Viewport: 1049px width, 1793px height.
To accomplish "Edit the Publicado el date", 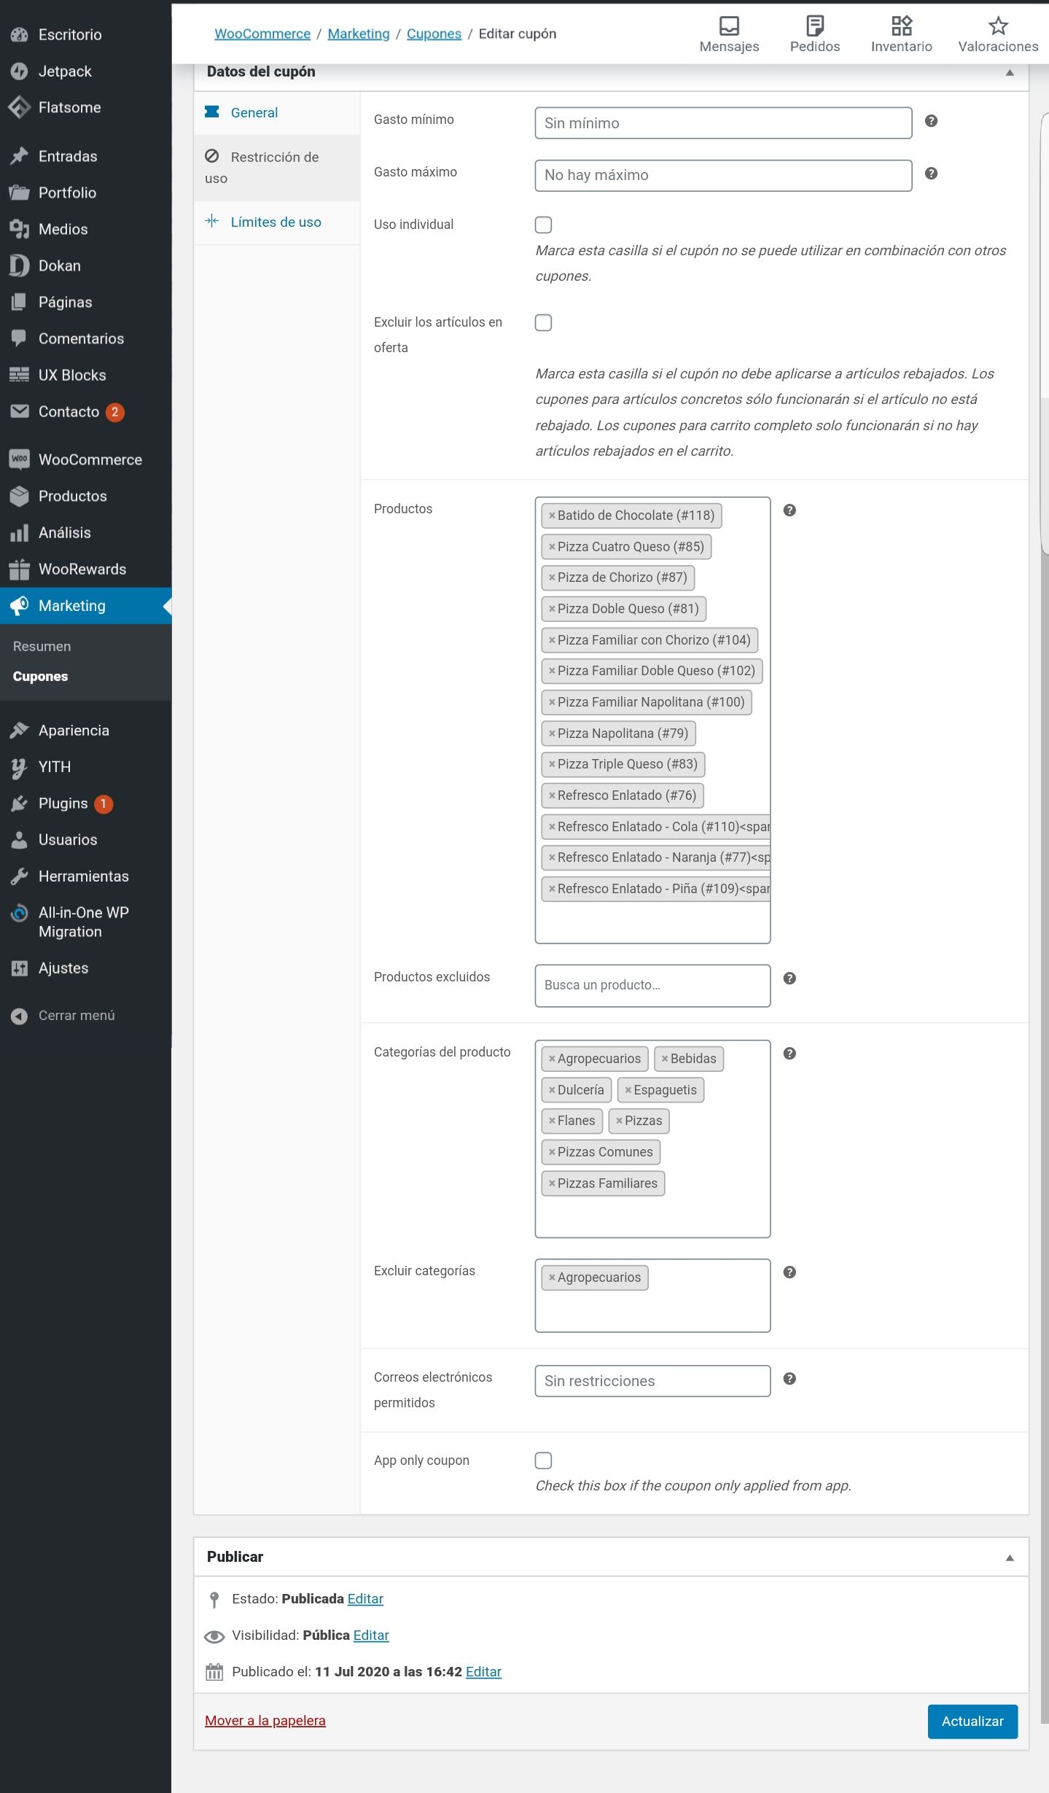I will coord(483,1672).
